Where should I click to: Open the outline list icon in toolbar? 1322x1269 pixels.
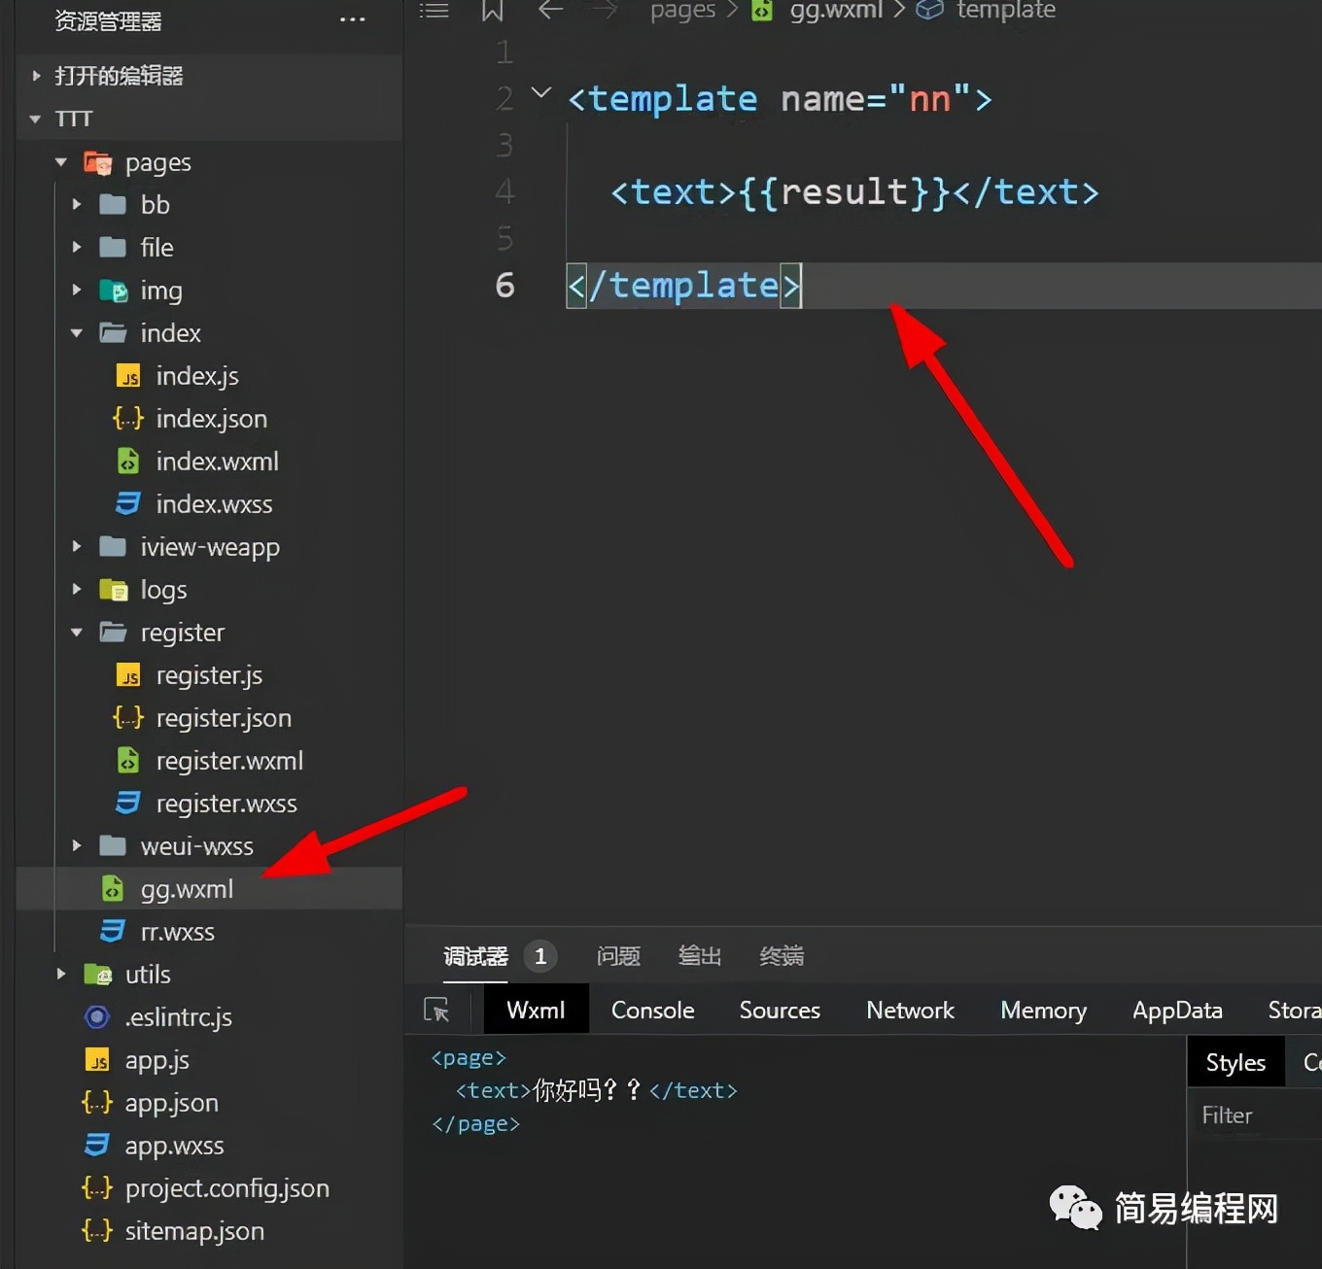[x=434, y=11]
